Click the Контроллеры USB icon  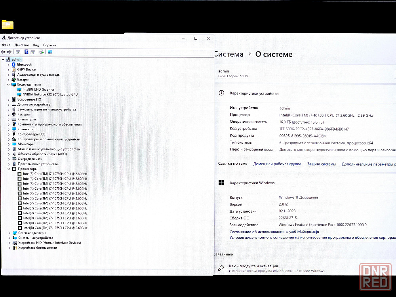click(x=14, y=134)
